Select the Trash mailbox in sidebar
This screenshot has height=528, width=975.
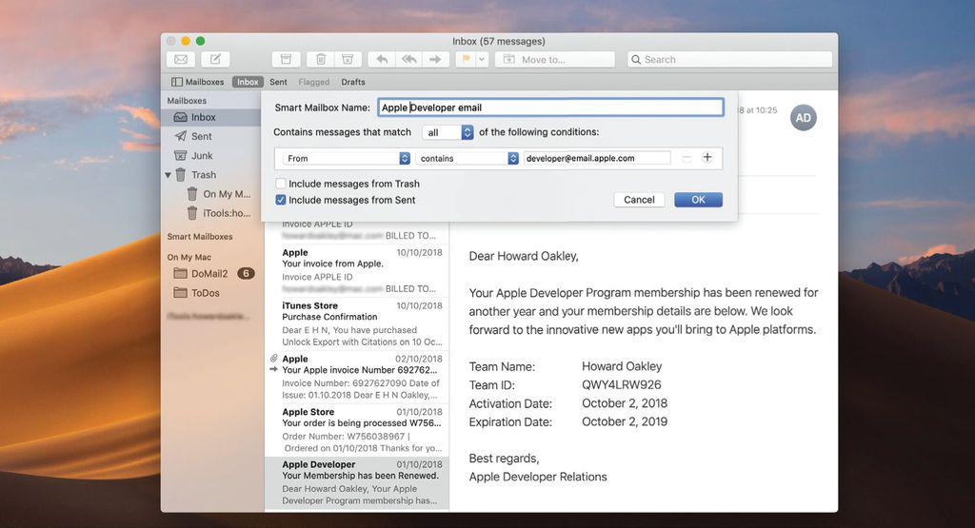point(210,174)
